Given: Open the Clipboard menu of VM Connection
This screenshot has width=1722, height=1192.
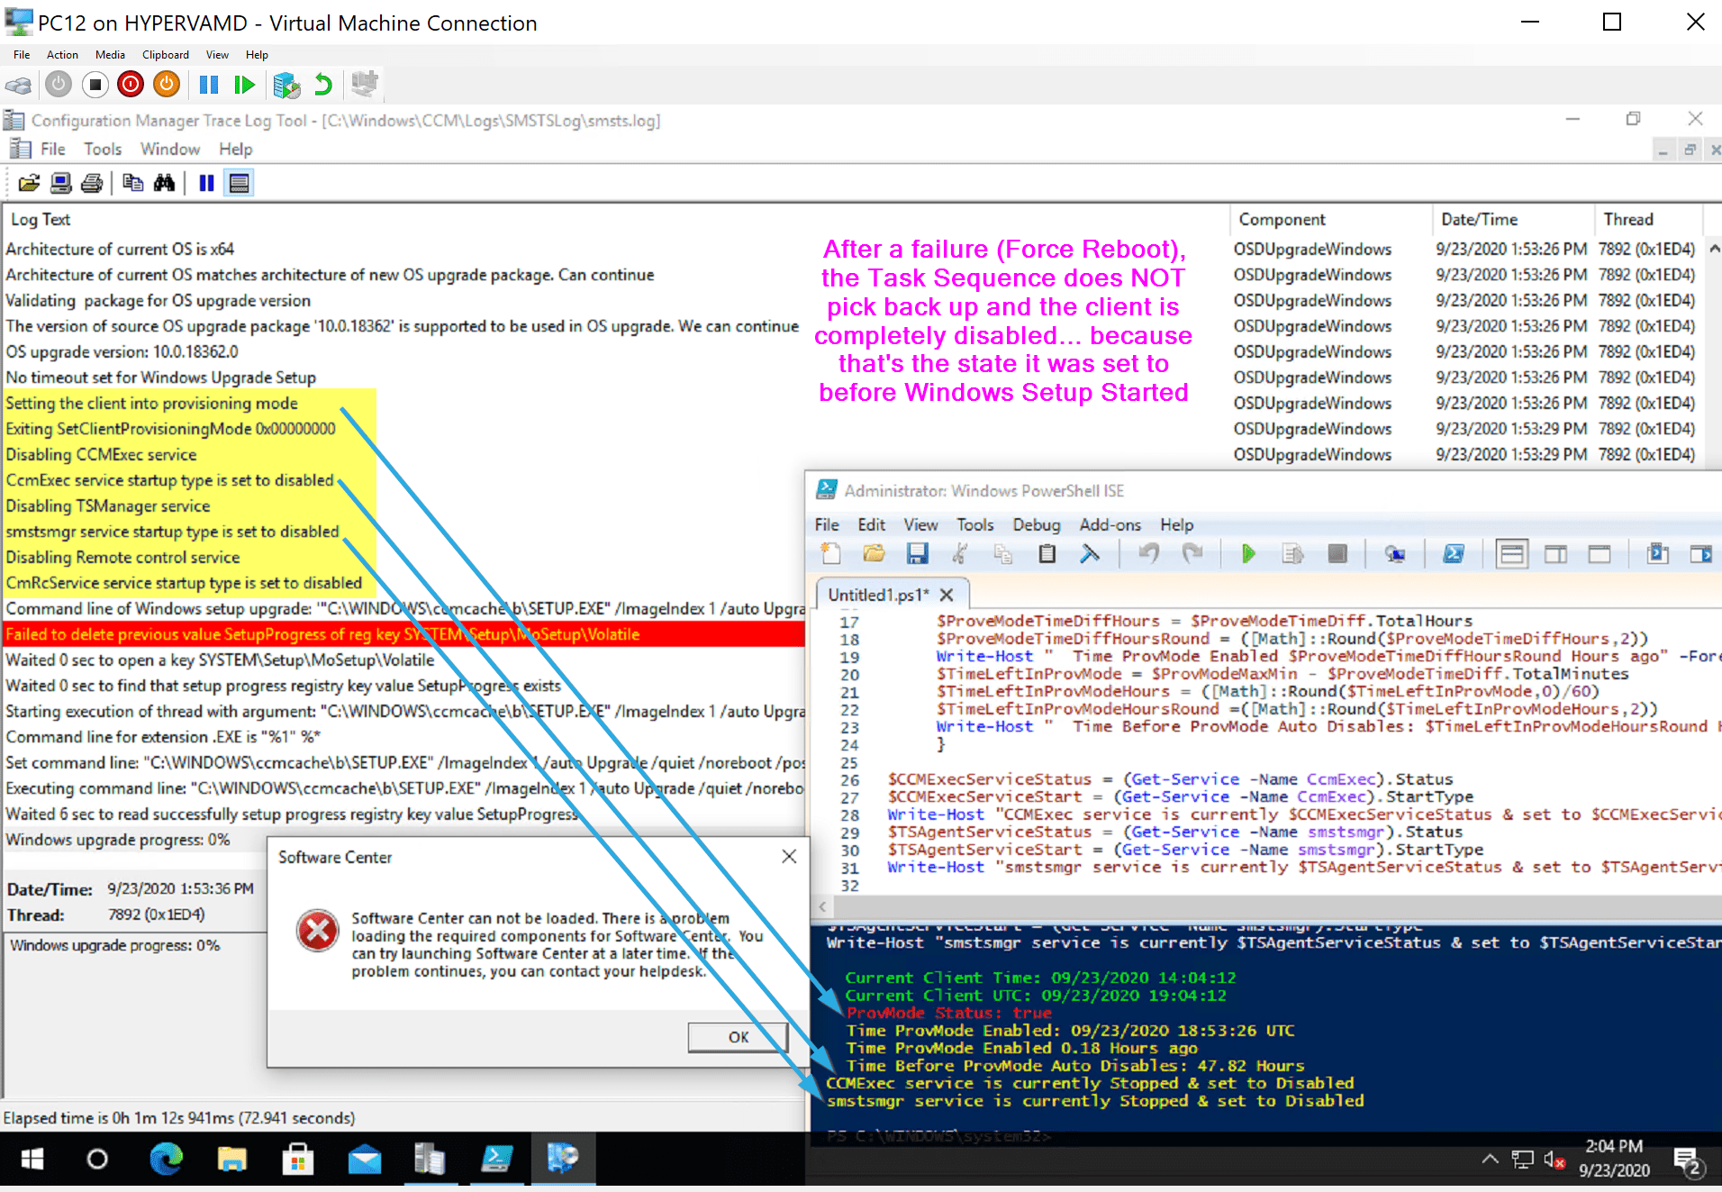Looking at the screenshot, I should pos(166,55).
